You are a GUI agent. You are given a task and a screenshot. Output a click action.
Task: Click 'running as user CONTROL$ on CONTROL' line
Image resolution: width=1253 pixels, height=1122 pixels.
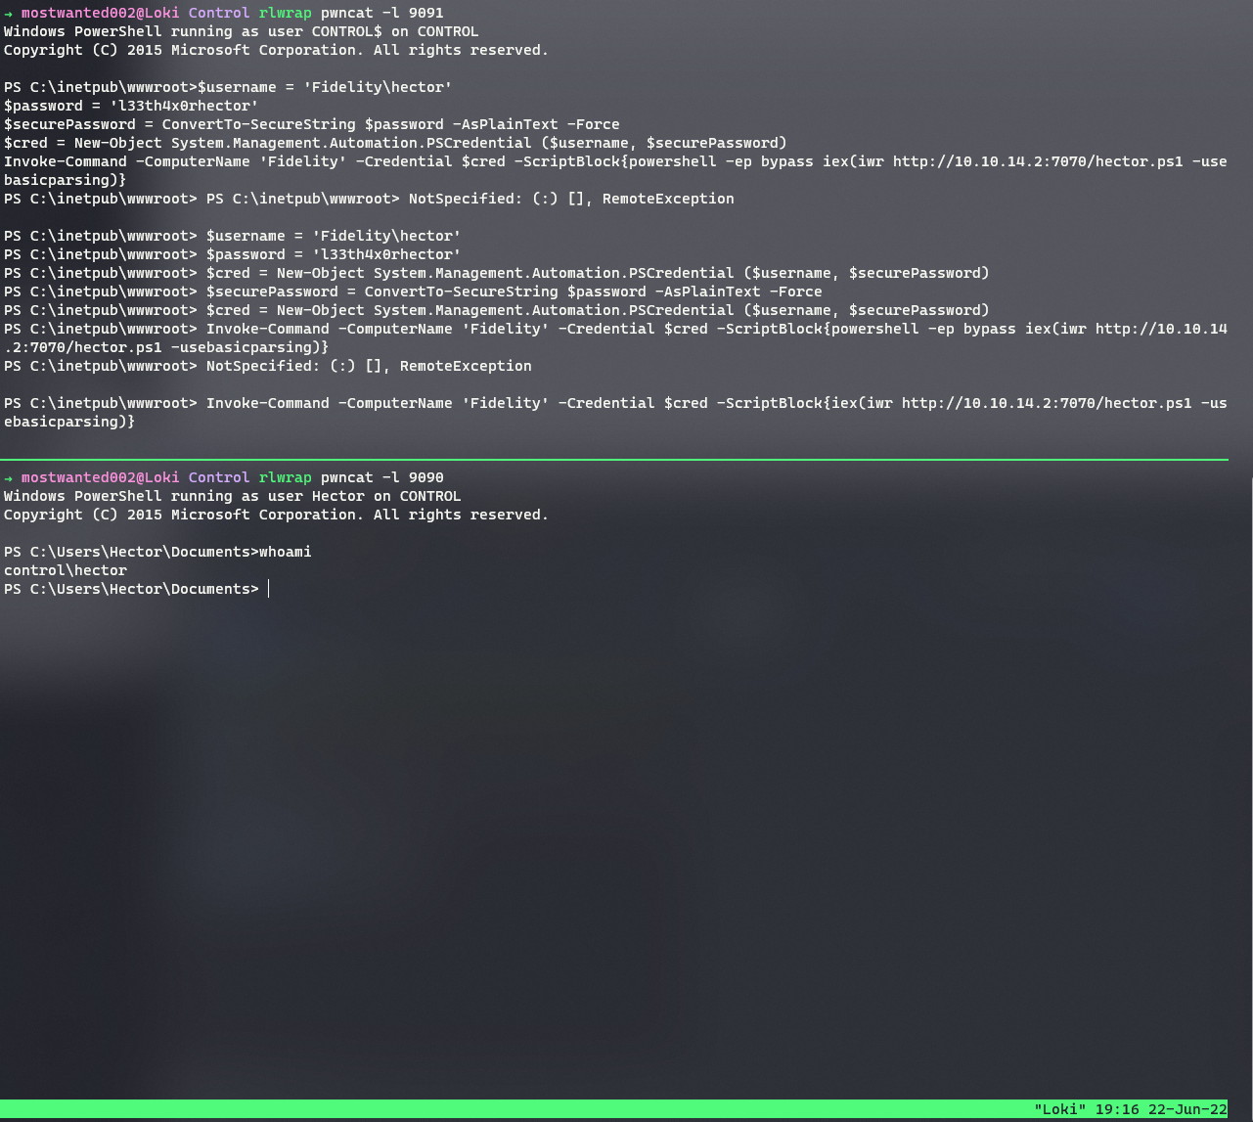[x=242, y=31]
